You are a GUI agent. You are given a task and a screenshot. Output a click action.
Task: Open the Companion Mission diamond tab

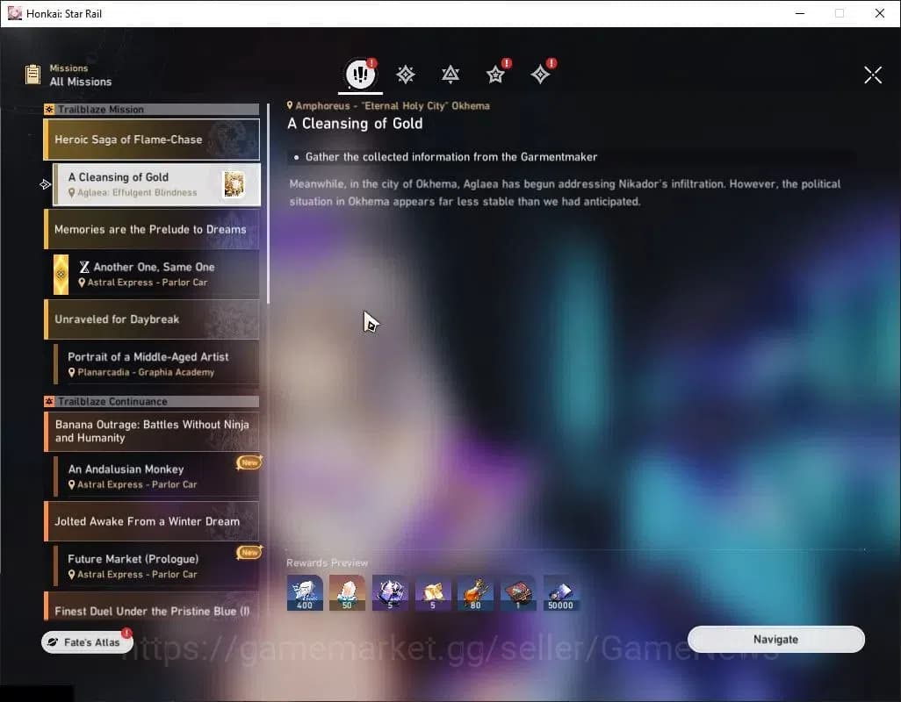click(x=540, y=75)
